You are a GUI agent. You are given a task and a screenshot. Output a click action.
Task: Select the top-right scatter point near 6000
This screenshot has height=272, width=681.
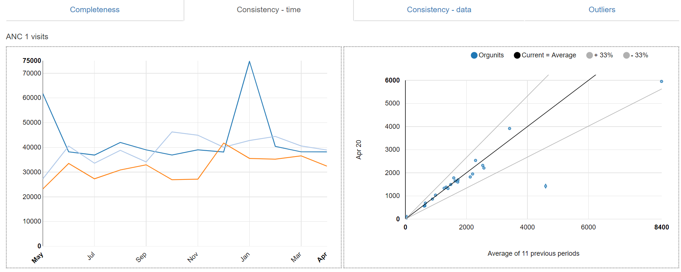(661, 81)
